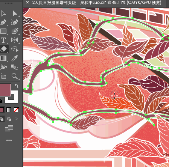This screenshot has height=167, width=169.
Task: Select the Pen tool
Action: point(3,22)
